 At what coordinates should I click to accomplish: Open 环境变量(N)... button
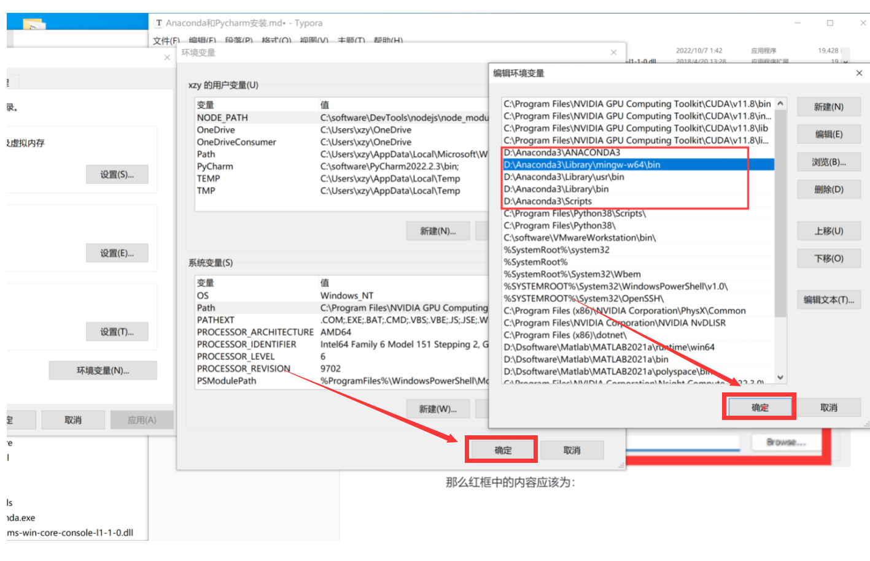tap(103, 370)
